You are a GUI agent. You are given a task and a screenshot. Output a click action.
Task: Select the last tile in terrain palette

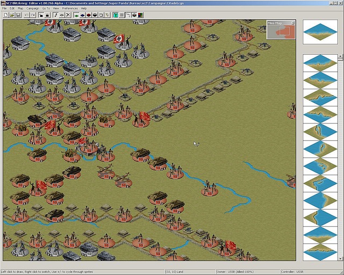point(320,252)
